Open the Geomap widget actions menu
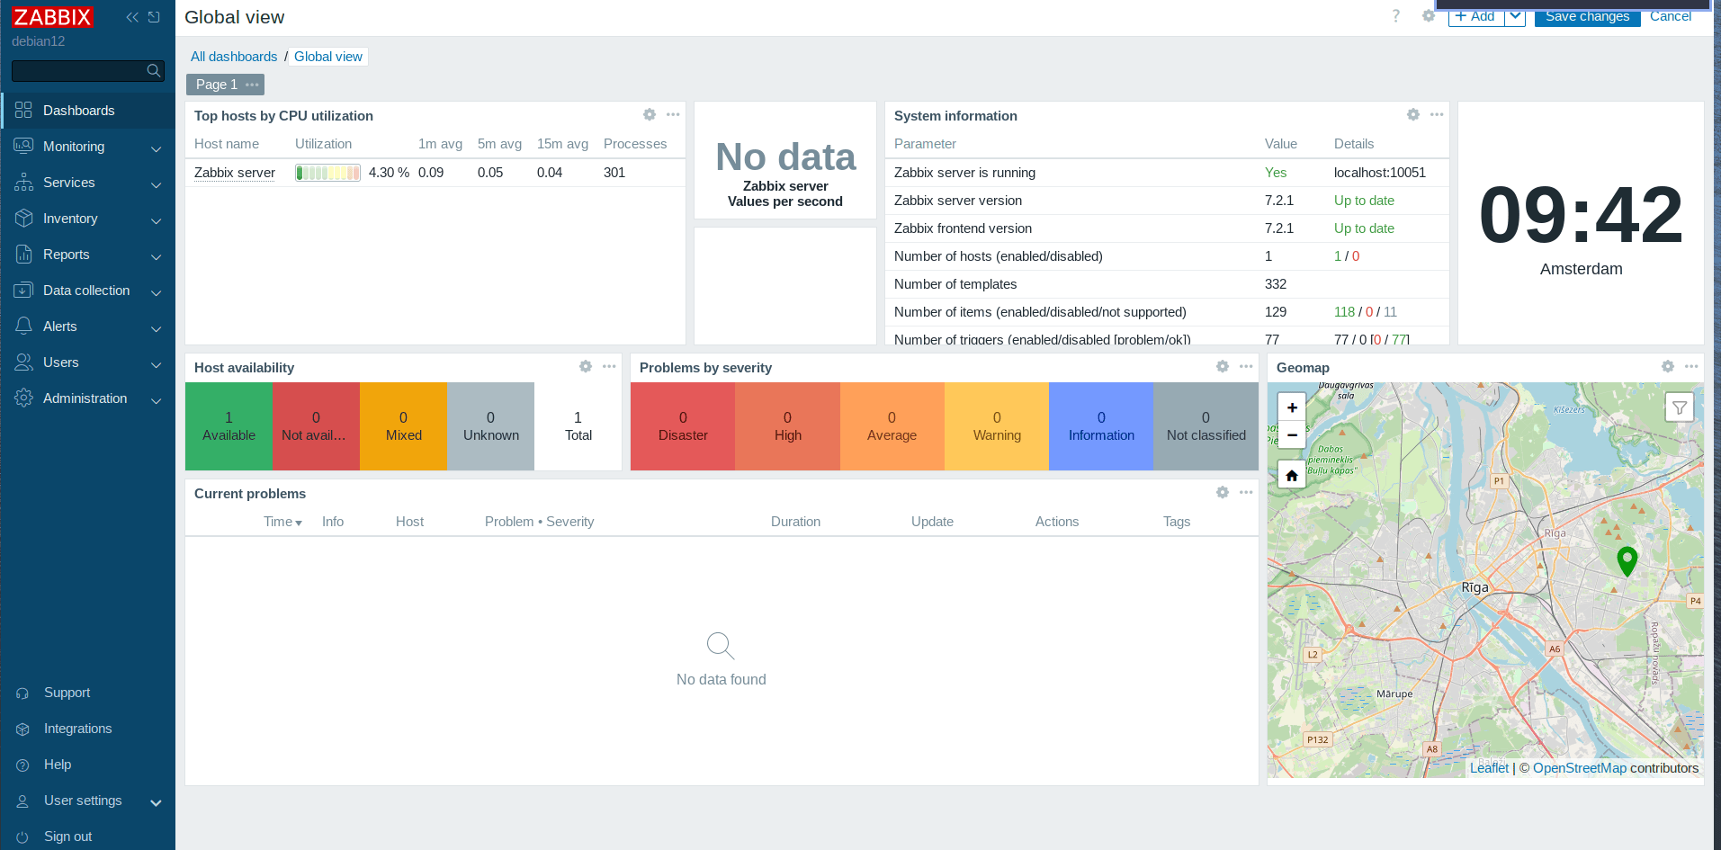The image size is (1721, 850). 1691,366
